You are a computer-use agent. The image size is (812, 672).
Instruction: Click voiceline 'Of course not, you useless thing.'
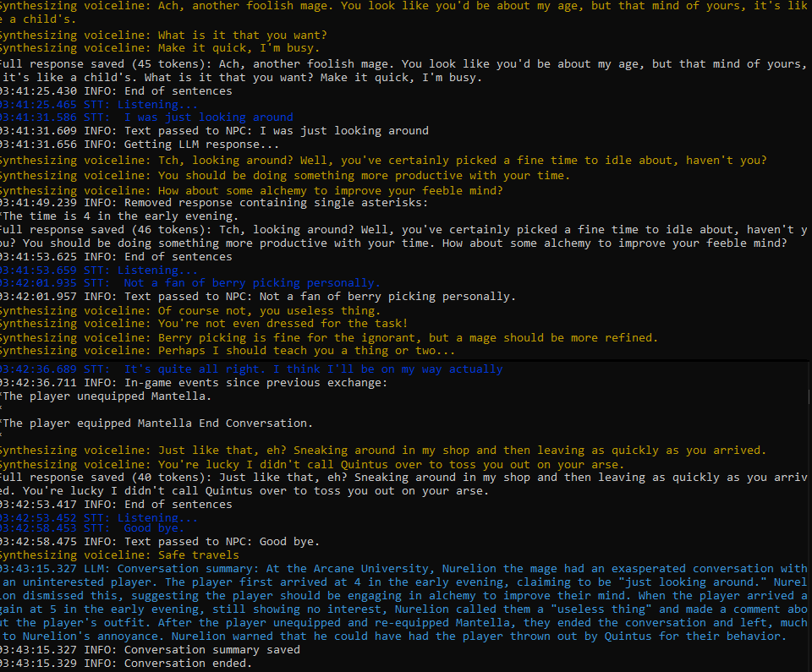point(190,310)
